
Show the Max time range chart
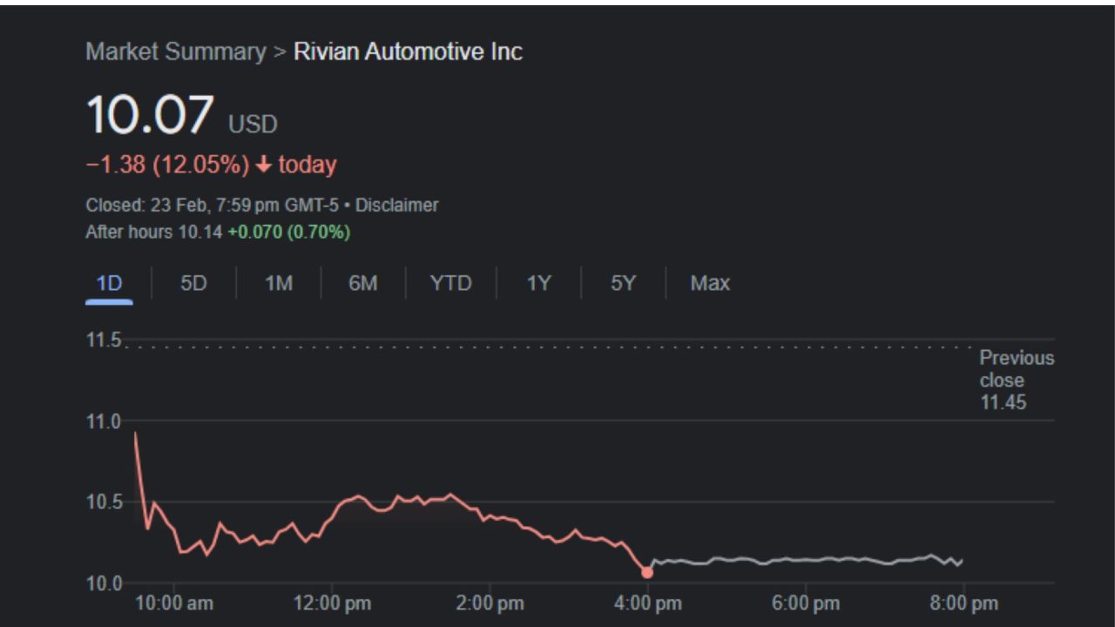click(710, 283)
